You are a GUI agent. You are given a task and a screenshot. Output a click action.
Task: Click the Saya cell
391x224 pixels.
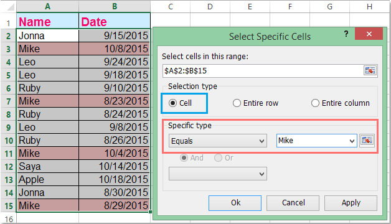click(x=47, y=166)
